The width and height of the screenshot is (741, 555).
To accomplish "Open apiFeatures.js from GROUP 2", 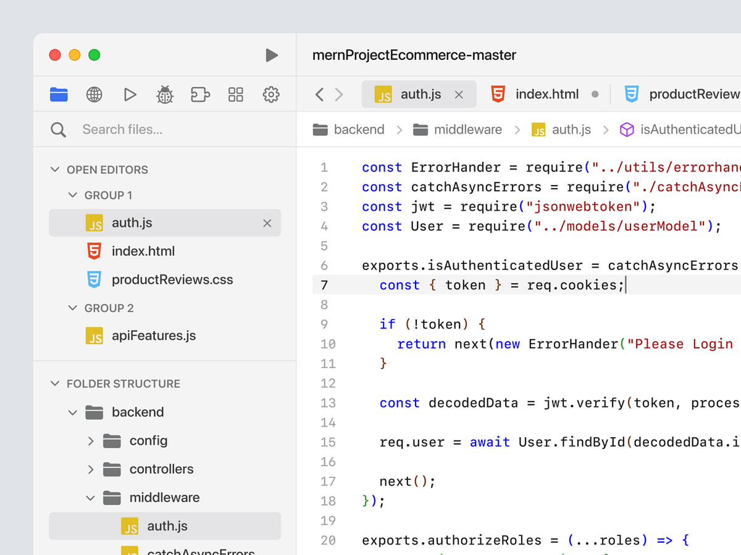I will tap(153, 335).
